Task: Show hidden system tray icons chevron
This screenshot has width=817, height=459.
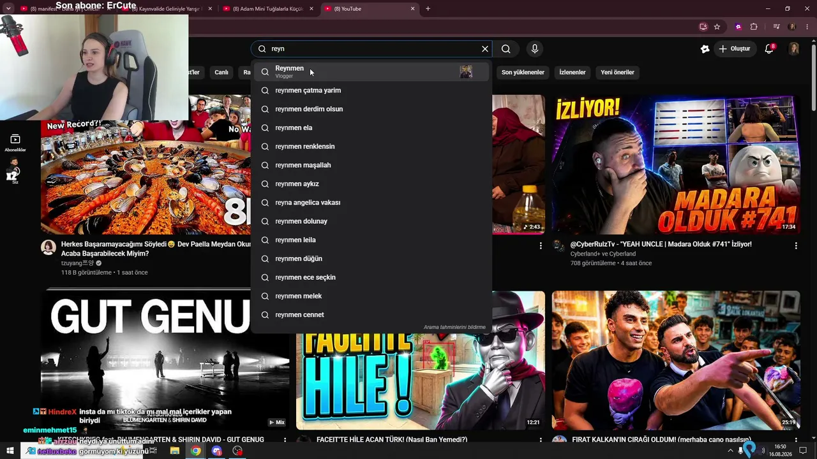Action: [731, 451]
